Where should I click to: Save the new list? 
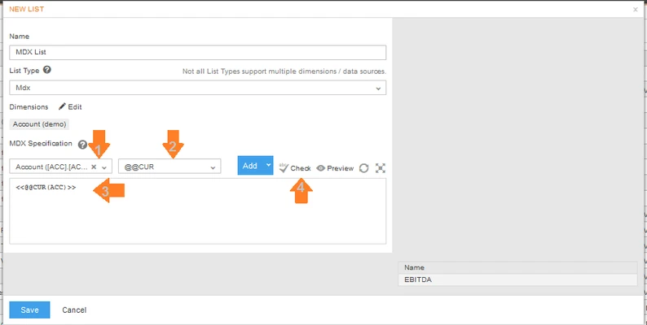tap(29, 310)
